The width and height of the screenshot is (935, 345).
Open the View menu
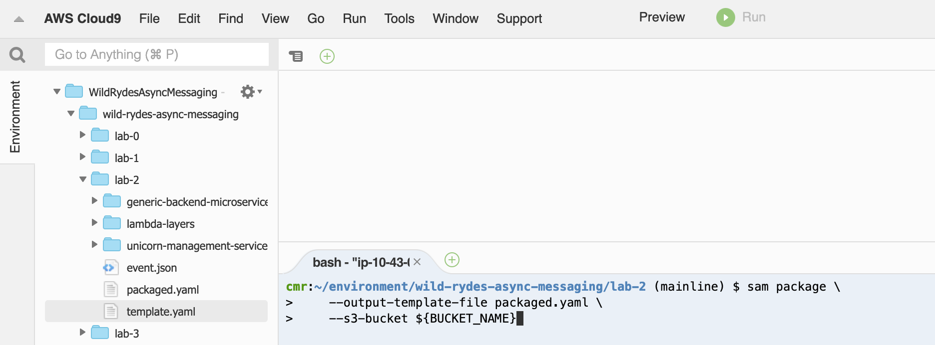pos(275,18)
